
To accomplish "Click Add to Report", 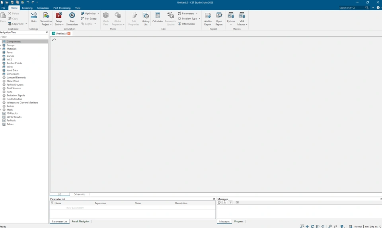I will click(x=208, y=19).
